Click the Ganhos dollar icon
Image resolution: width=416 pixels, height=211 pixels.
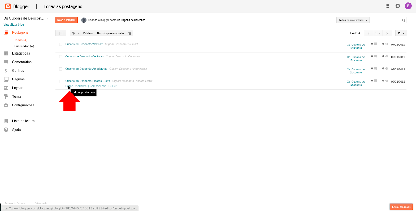(x=6, y=71)
